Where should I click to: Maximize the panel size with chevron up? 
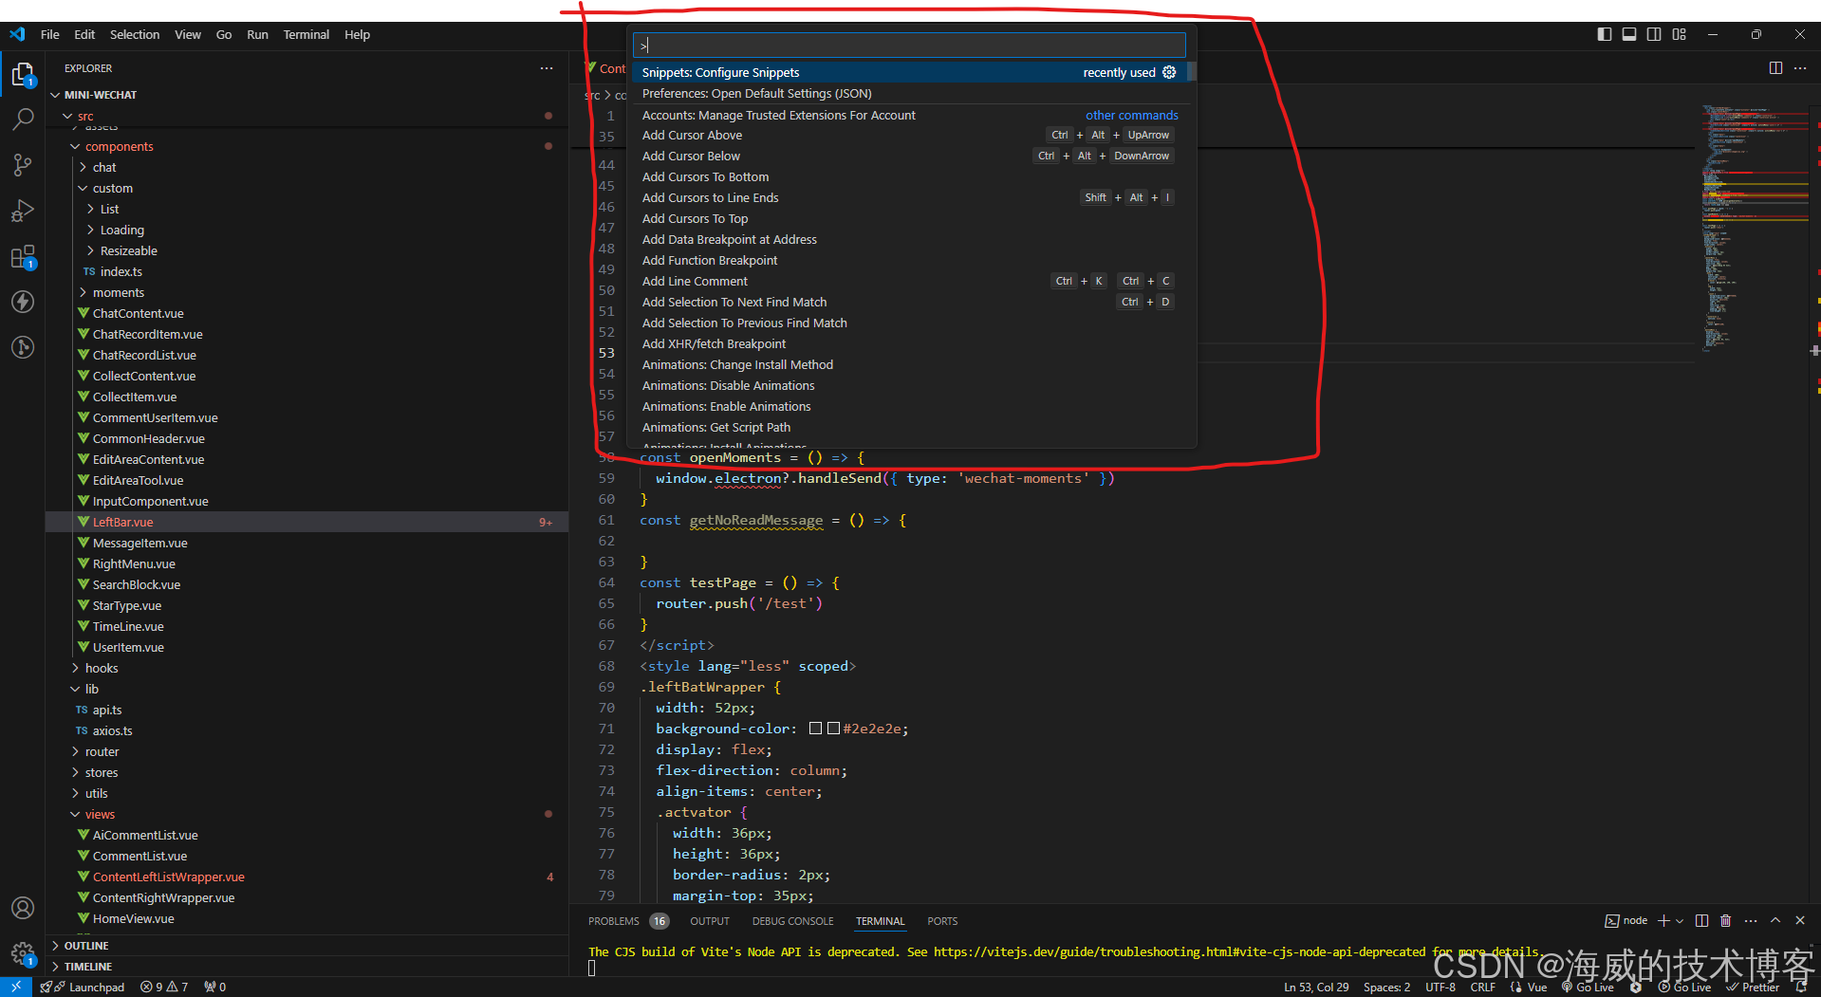(x=1775, y=920)
